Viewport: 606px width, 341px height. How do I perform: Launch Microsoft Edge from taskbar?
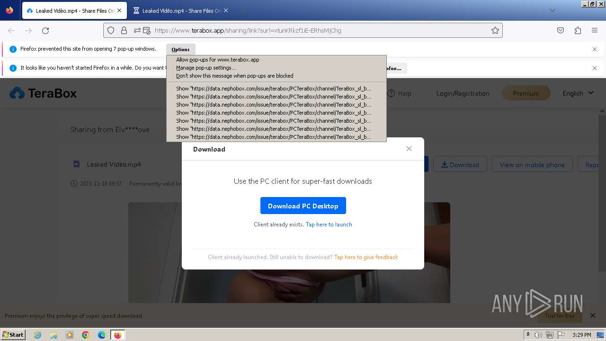[x=102, y=335]
